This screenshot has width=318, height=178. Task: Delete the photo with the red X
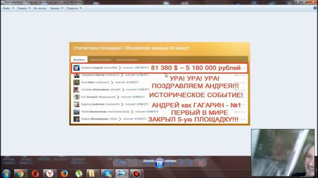pos(201,163)
